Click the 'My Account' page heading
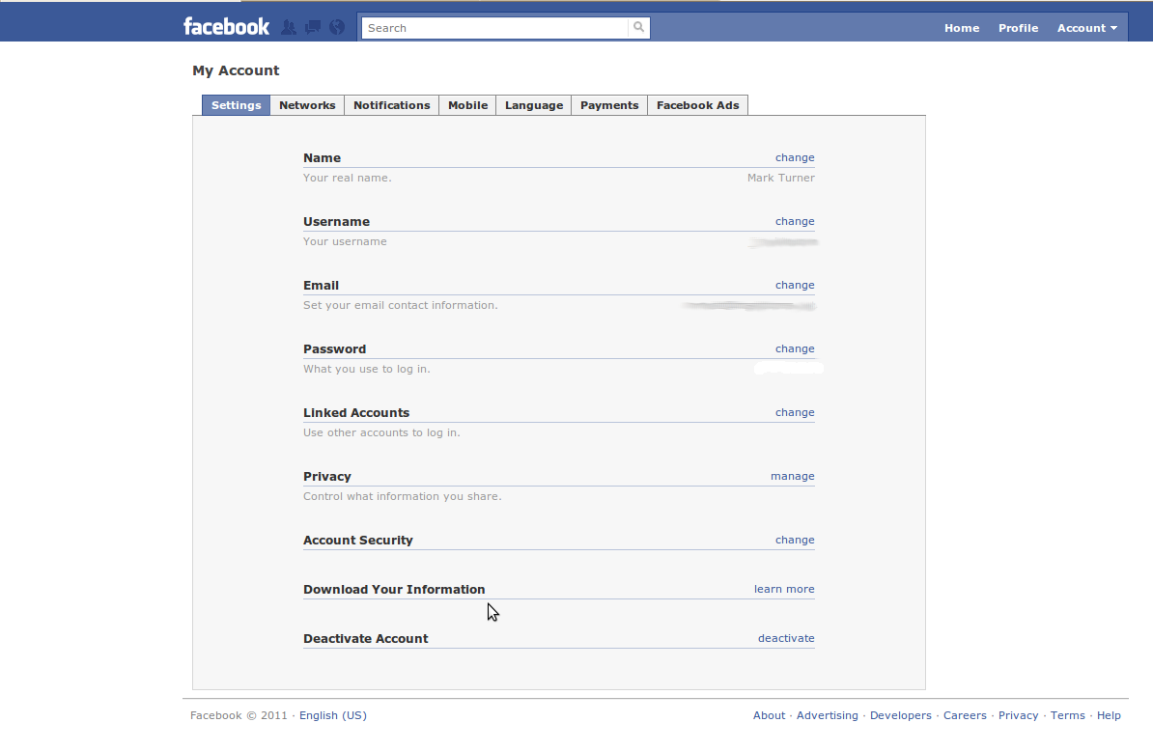 pyautogui.click(x=236, y=70)
